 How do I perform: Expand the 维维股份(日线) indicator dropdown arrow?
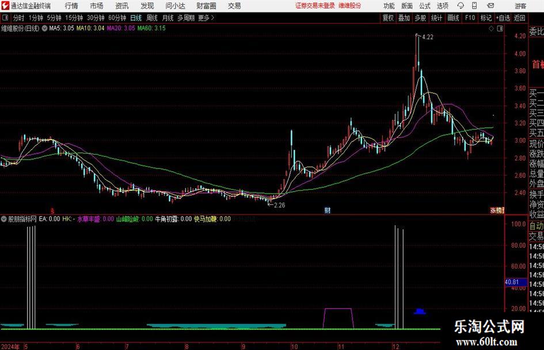(x=45, y=28)
